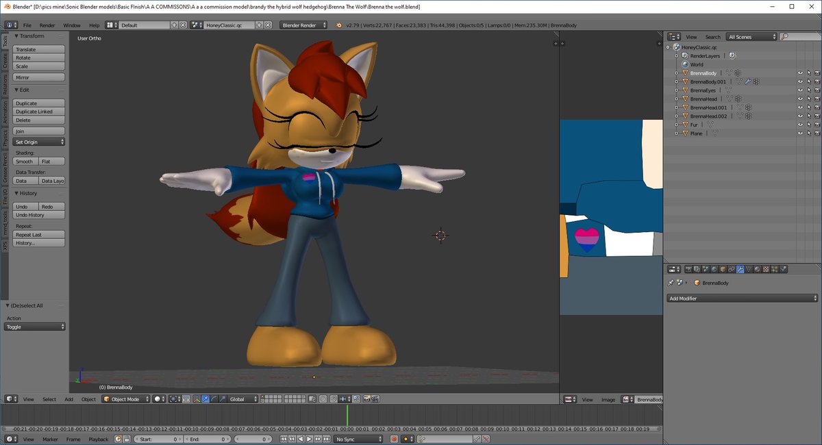This screenshot has height=445, width=822.
Task: Open the Blender Render engine dropdown
Action: (302, 25)
